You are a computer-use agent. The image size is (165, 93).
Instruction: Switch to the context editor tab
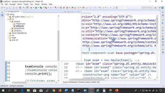pyautogui.click(x=93, y=82)
